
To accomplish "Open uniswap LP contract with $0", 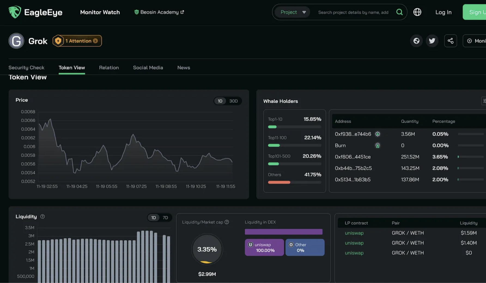I will coord(354,253).
